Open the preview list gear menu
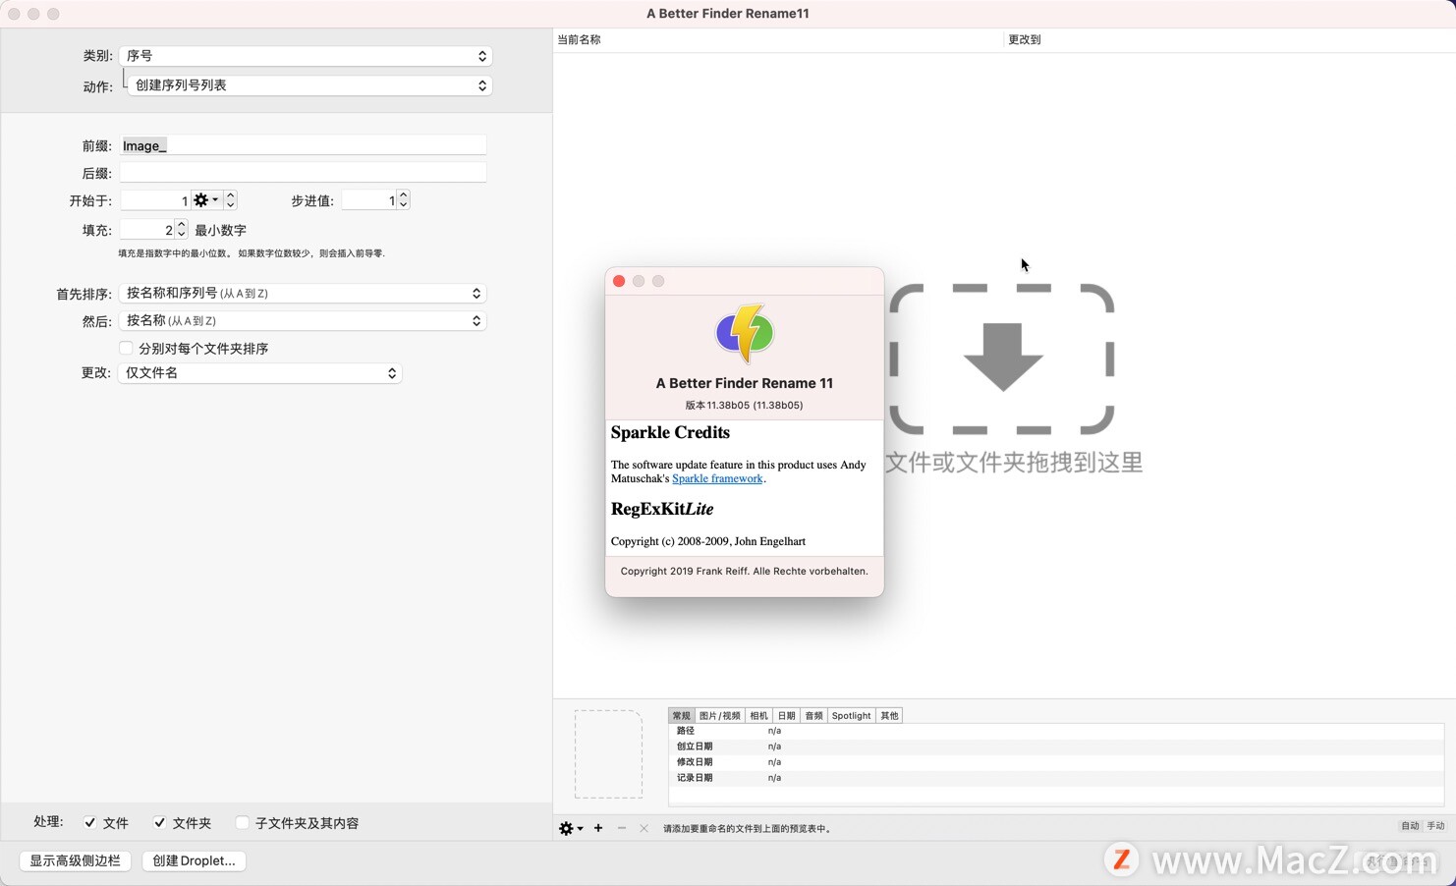The height and width of the screenshot is (886, 1456). pos(571,829)
